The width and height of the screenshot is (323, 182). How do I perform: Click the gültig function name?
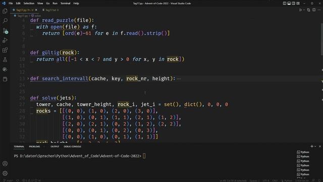tap(50, 53)
